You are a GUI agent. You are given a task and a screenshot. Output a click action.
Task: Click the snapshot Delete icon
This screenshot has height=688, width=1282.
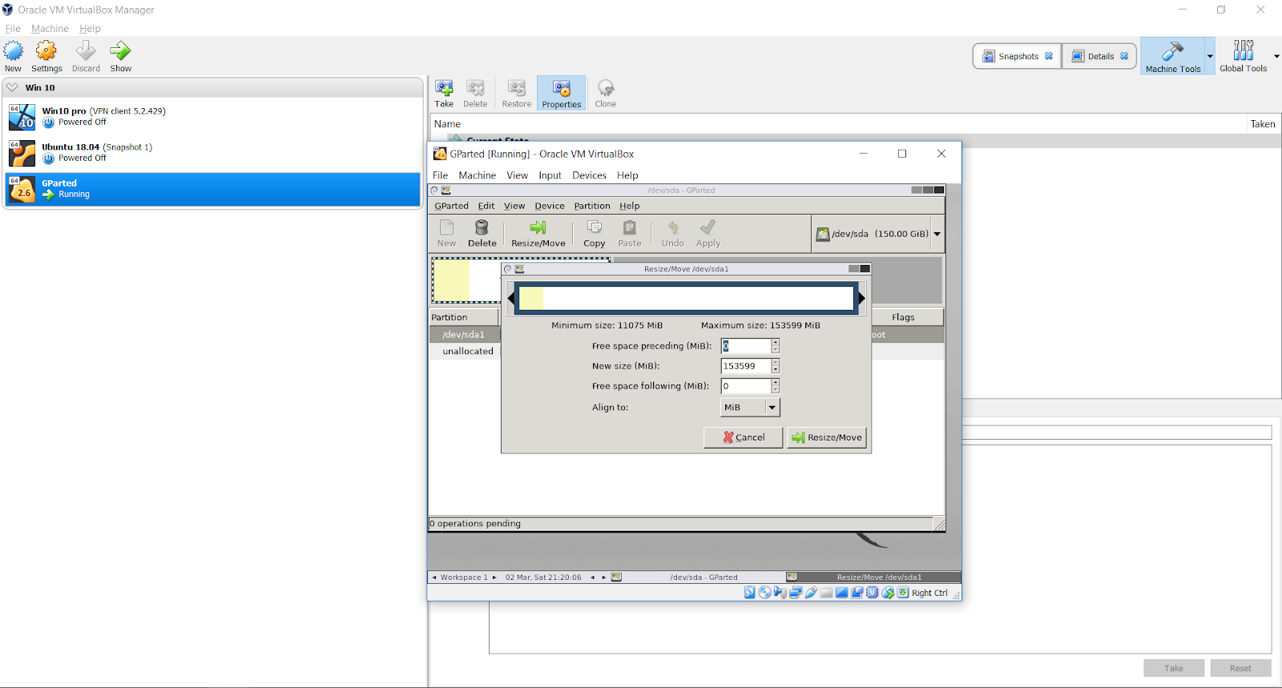pyautogui.click(x=475, y=88)
